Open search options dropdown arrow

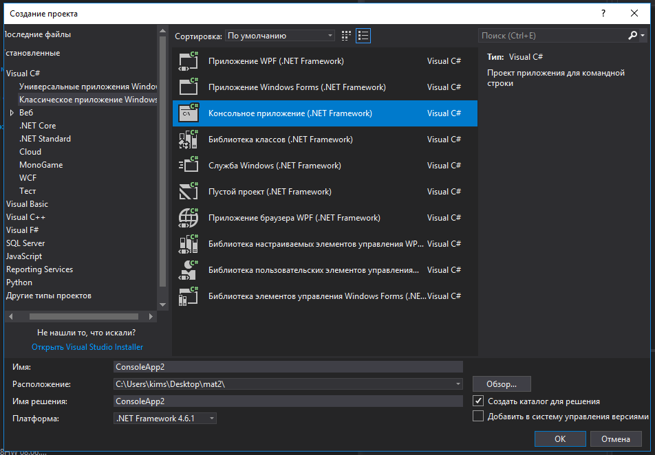(x=643, y=36)
